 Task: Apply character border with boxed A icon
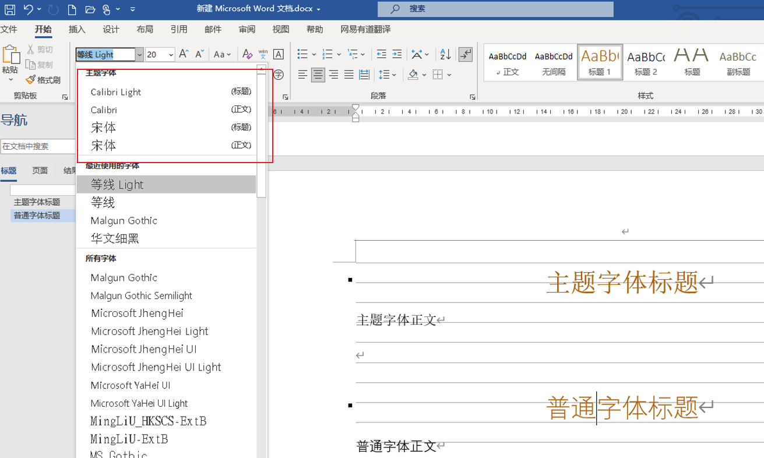click(279, 54)
